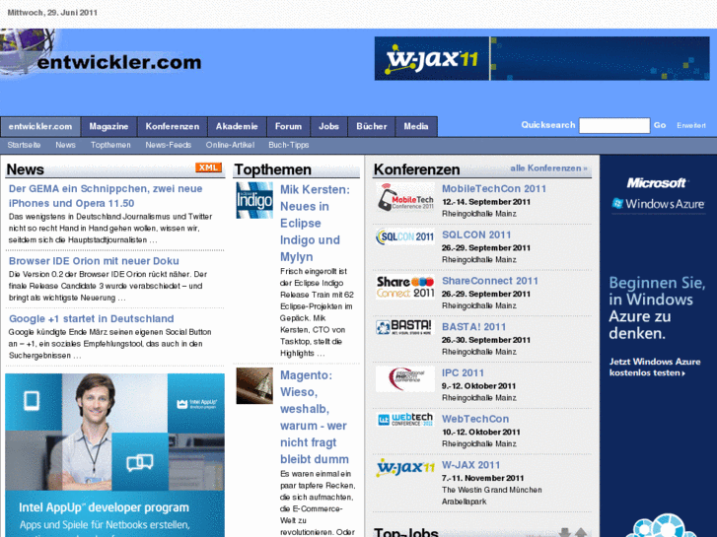This screenshot has width=717, height=537.
Task: Click the Magento article thumbnail
Action: 254,385
